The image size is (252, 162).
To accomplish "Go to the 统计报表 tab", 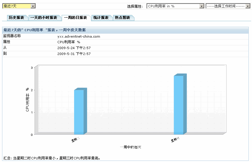I will 101,18.
